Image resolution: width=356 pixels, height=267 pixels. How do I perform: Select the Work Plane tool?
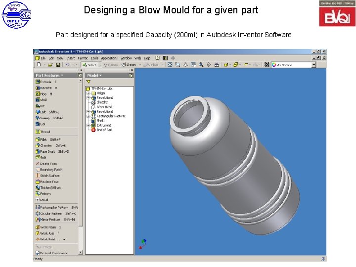[x=48, y=227]
